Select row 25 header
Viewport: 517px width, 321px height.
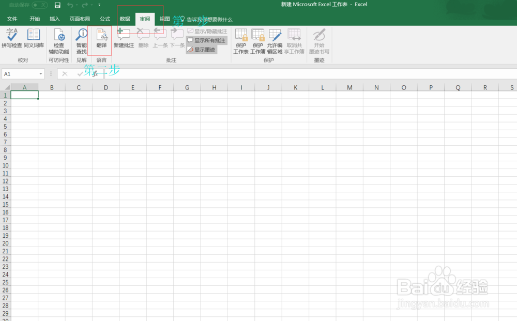(5, 282)
